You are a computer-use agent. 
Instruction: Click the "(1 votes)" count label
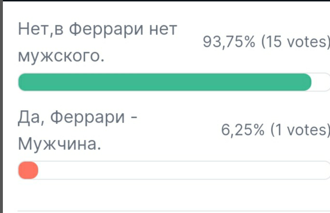point(300,130)
